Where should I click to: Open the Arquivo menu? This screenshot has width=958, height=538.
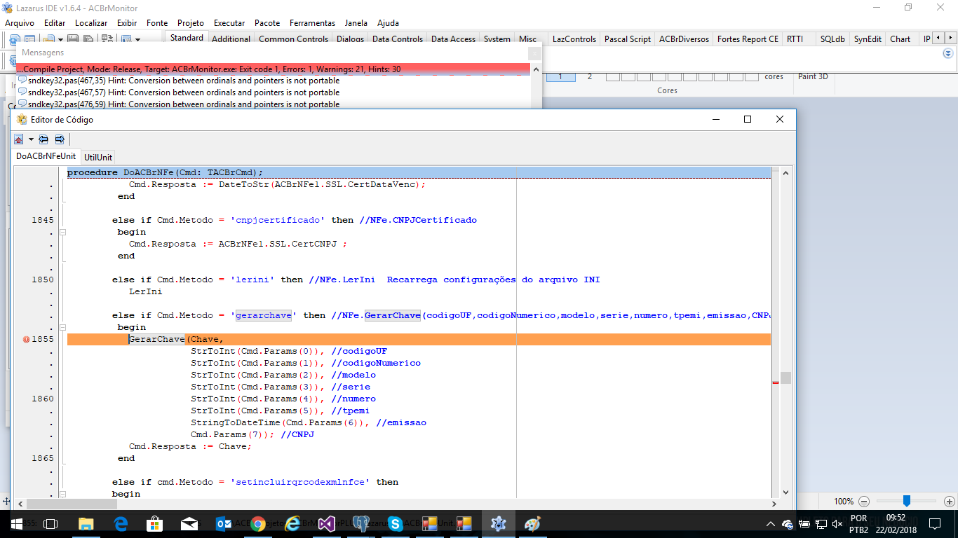pyautogui.click(x=20, y=22)
